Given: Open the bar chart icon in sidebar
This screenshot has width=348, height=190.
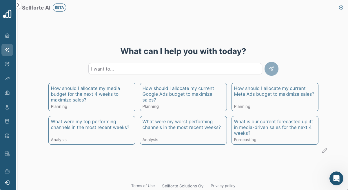Looking at the screenshot, I should (7, 93).
